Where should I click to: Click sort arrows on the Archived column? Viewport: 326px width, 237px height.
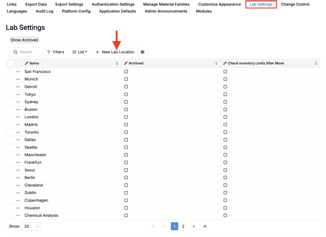(216, 63)
